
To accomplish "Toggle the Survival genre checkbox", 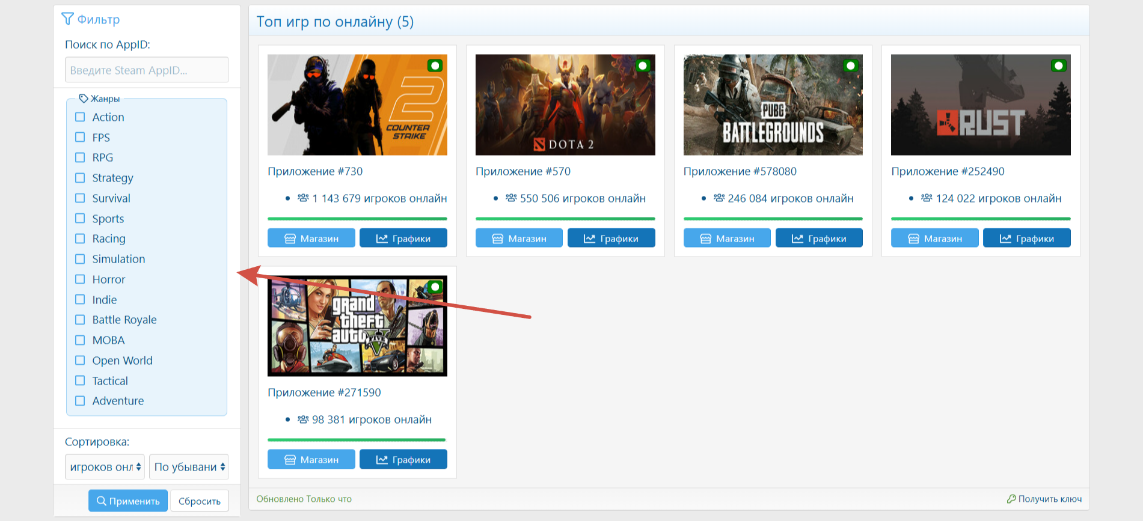I will click(x=80, y=198).
